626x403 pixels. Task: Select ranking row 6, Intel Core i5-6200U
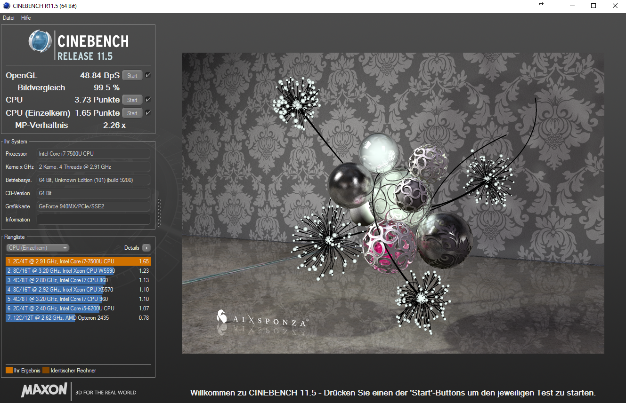78,308
